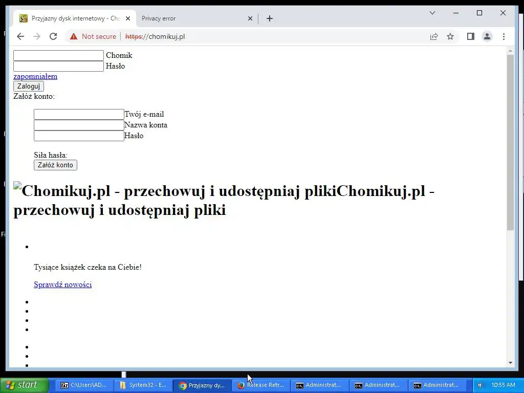This screenshot has height=393, width=524.
Task: Click the taskbar volume tray icon
Action: [480, 385]
